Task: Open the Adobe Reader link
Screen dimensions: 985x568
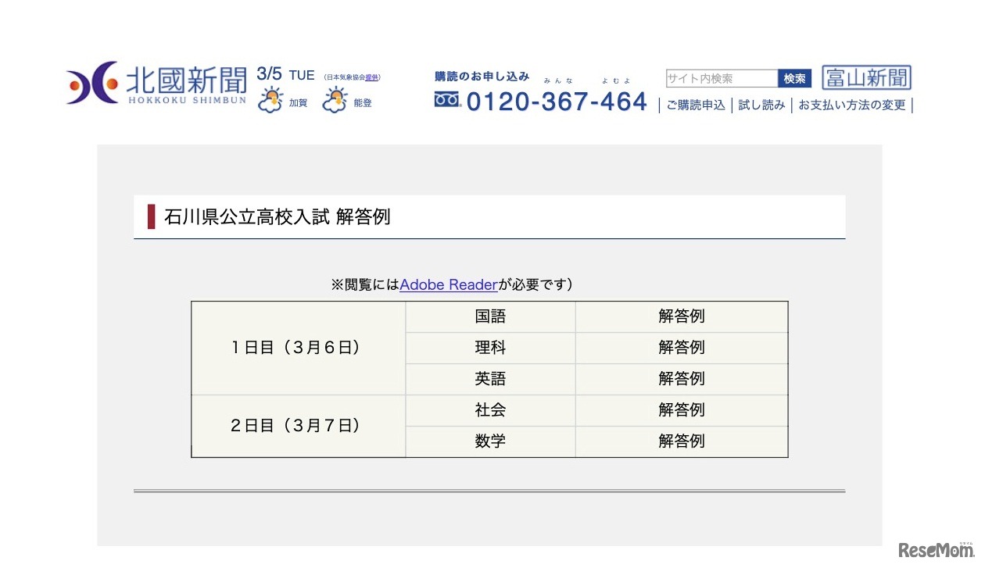Action: click(448, 284)
